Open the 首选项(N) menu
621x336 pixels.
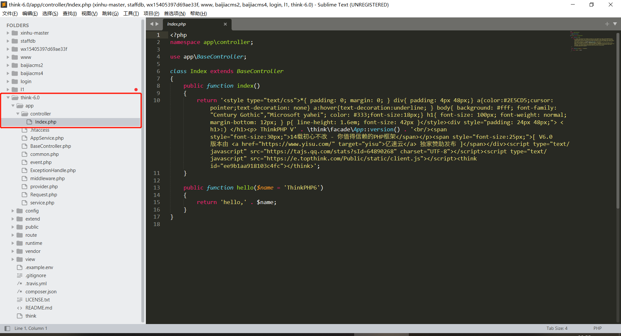pyautogui.click(x=175, y=13)
